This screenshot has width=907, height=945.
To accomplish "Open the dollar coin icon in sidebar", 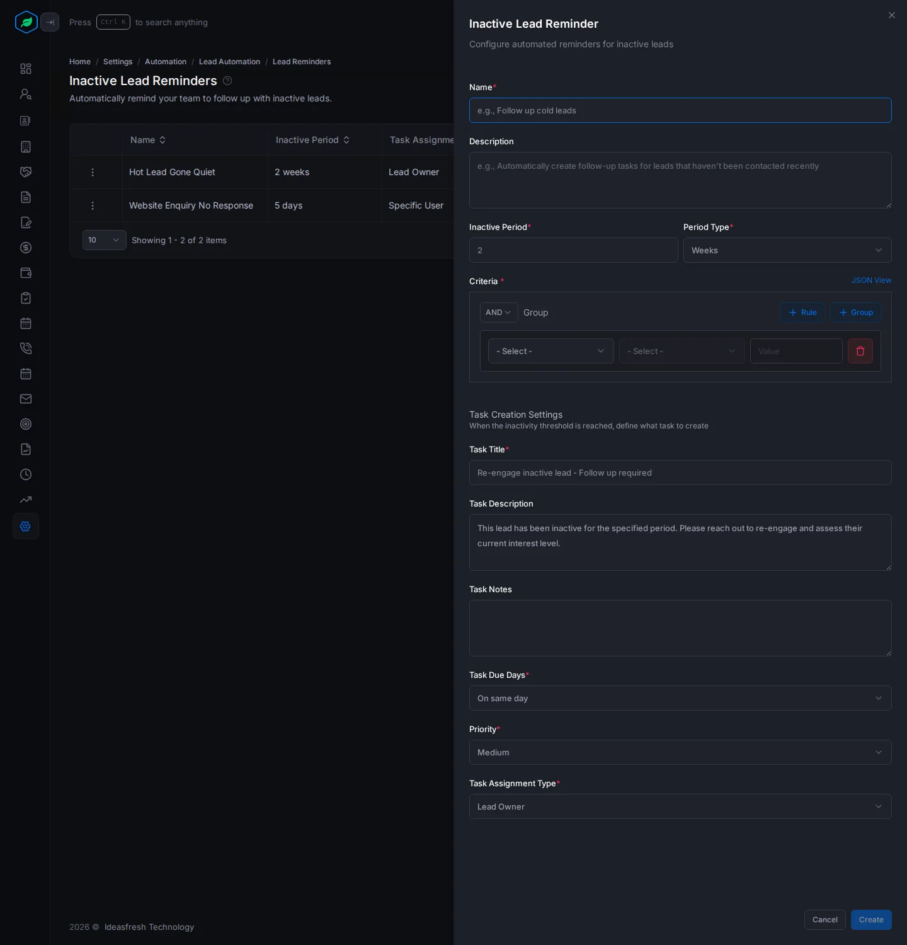I will tap(26, 248).
